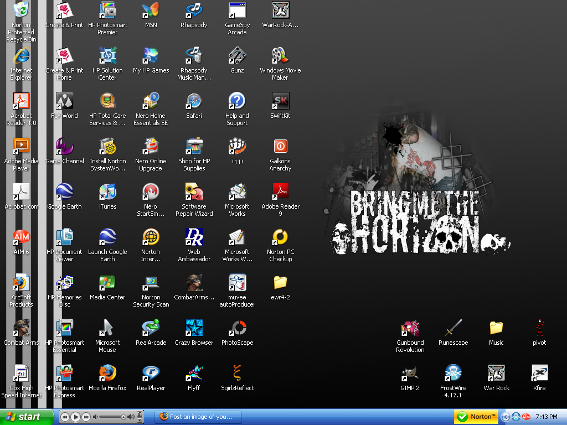Click the Norton status button in taskbar
This screenshot has width=567, height=425.
[475, 417]
